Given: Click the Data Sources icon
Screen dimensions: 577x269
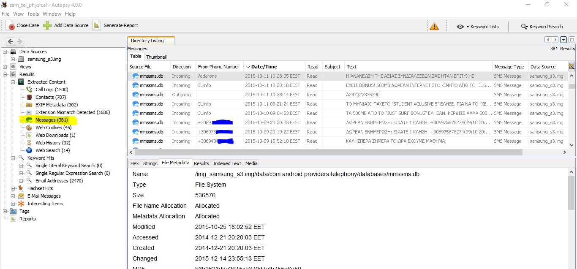Looking at the screenshot, I should point(13,52).
